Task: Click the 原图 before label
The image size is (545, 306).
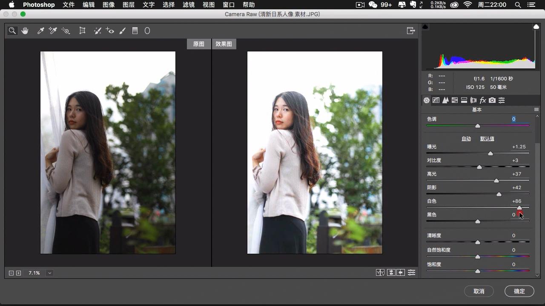Action: pyautogui.click(x=199, y=44)
